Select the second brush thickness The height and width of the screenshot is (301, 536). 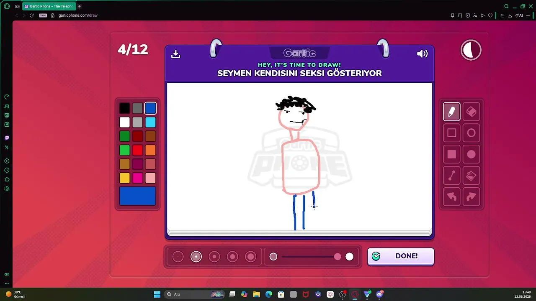(x=196, y=257)
